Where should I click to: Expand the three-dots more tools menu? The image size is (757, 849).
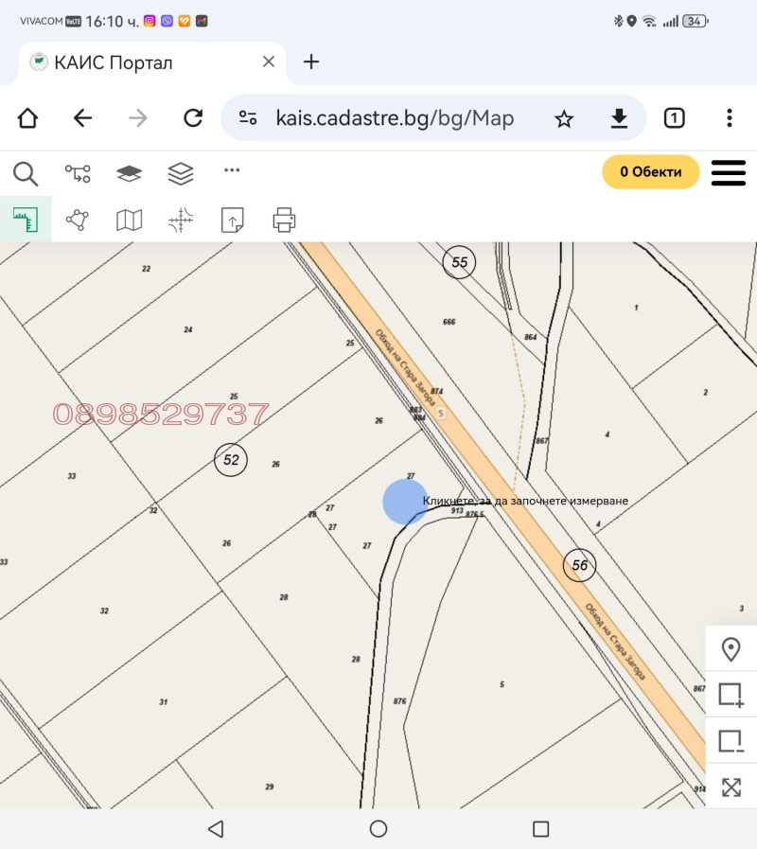232,170
